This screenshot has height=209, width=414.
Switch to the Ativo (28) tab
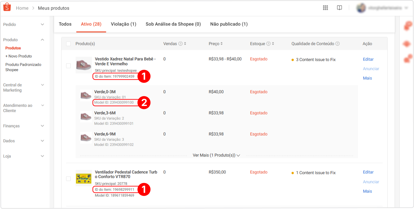(91, 24)
